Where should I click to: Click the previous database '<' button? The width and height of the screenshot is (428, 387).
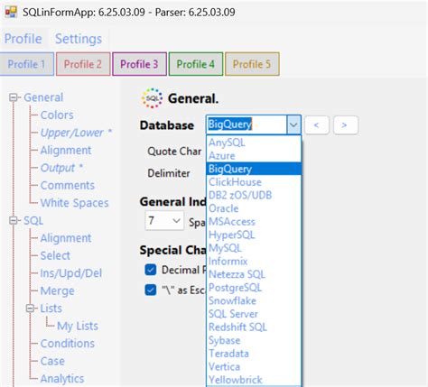316,124
